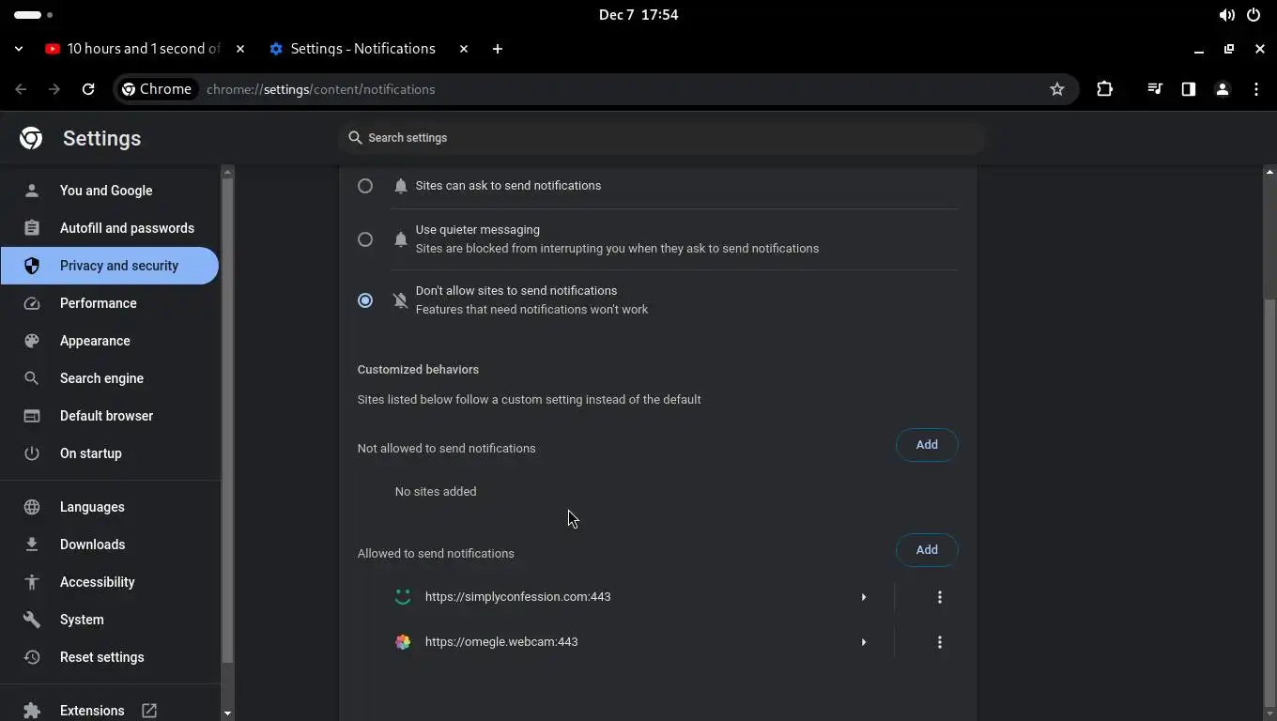Screen dimensions: 1277x721
Task: Select the "Use quieter messaging" option
Action: click(x=365, y=239)
